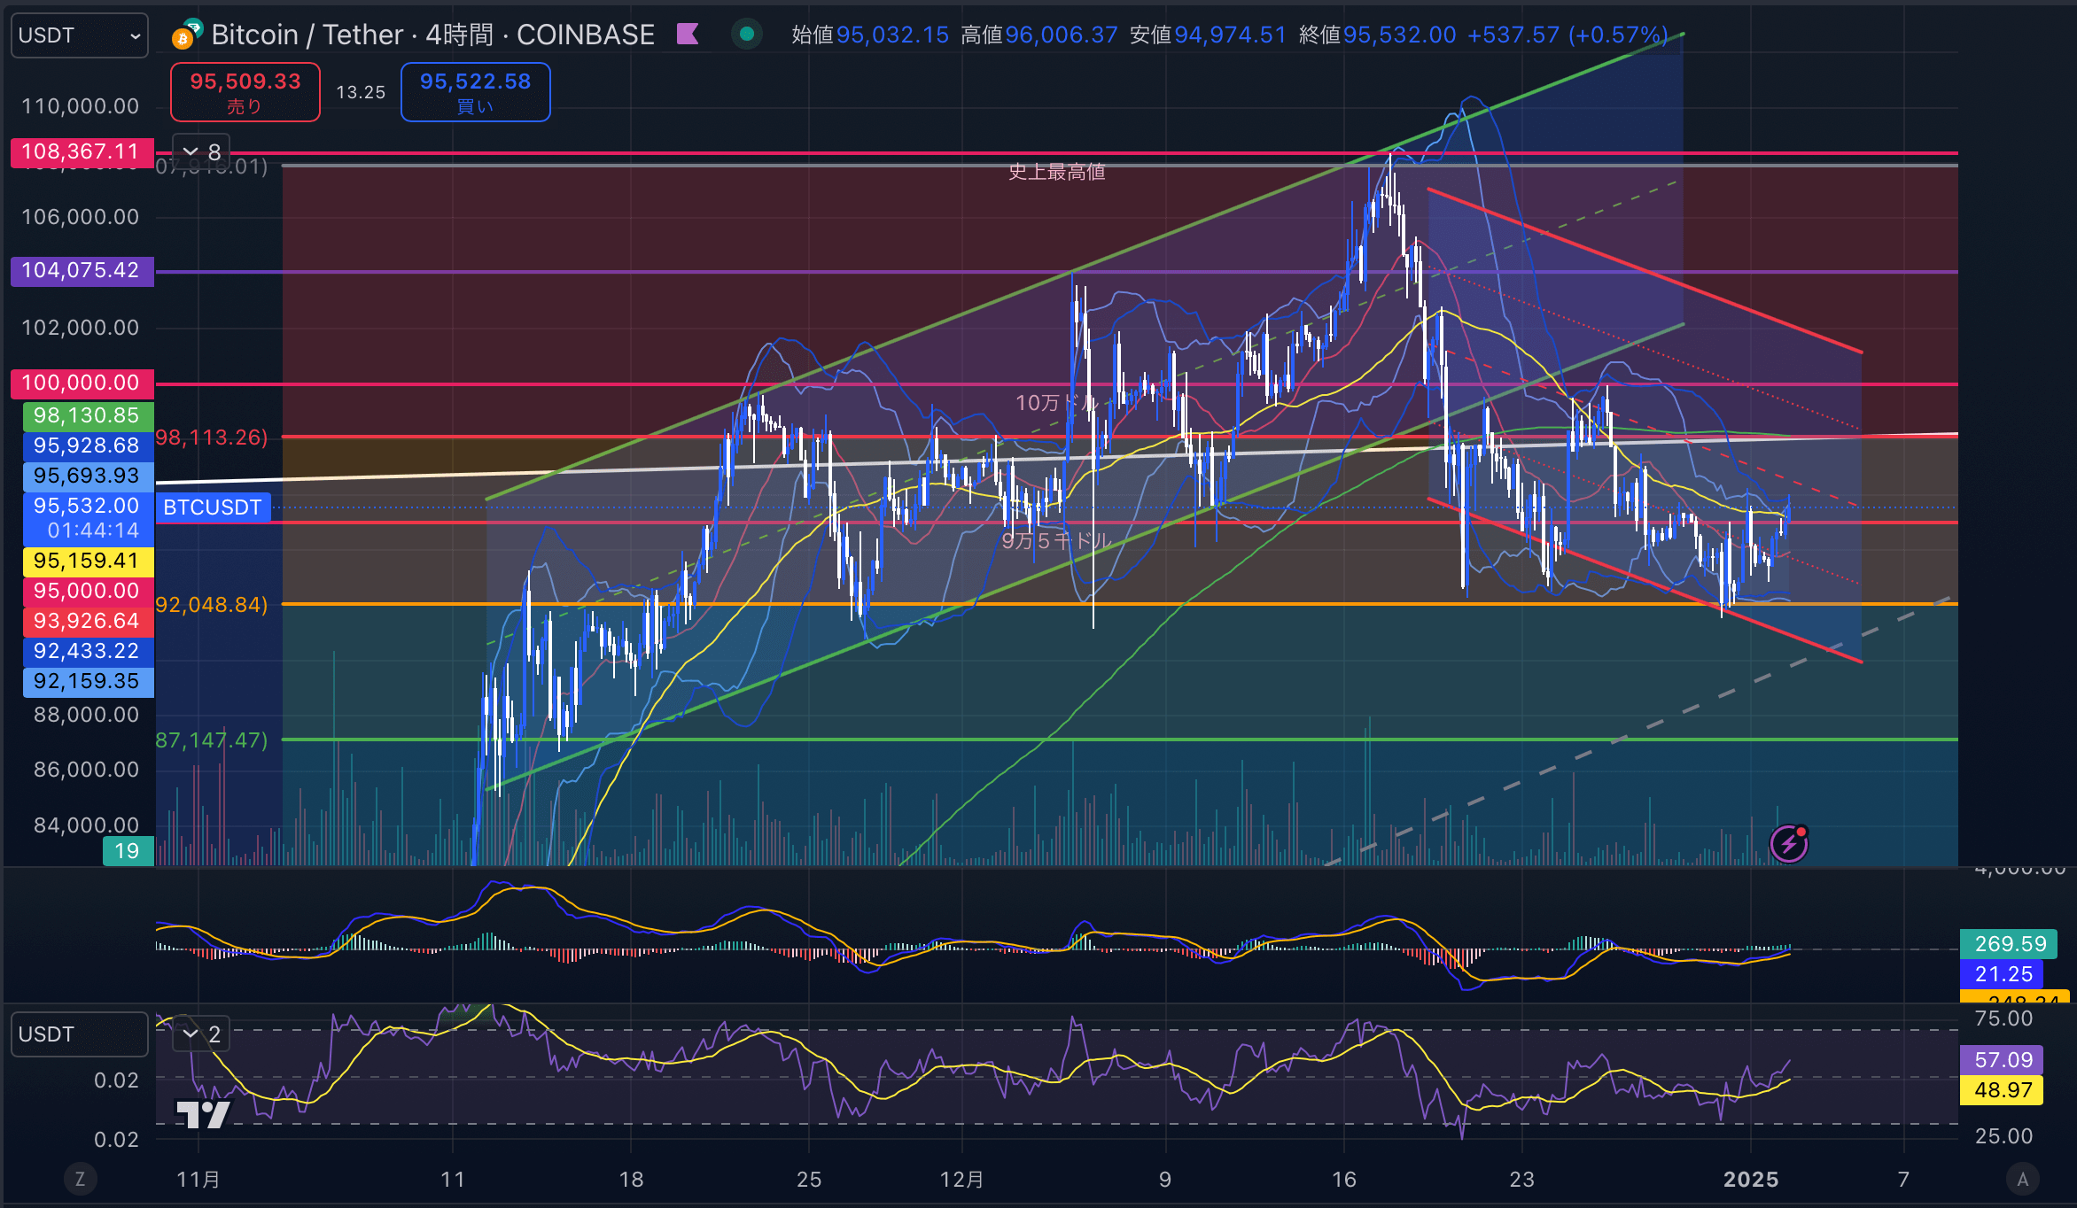Click the BTCUSDT price line label
Viewport: 2077px width, 1208px height.
213,507
